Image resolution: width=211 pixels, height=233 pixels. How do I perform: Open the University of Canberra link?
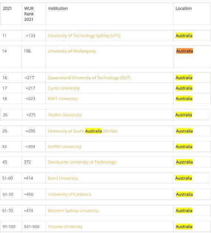point(69,195)
